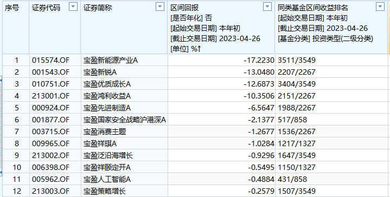Image resolution: width=390 pixels, height=197 pixels.
Task: Select code 001543.OF
Action: coord(50,72)
